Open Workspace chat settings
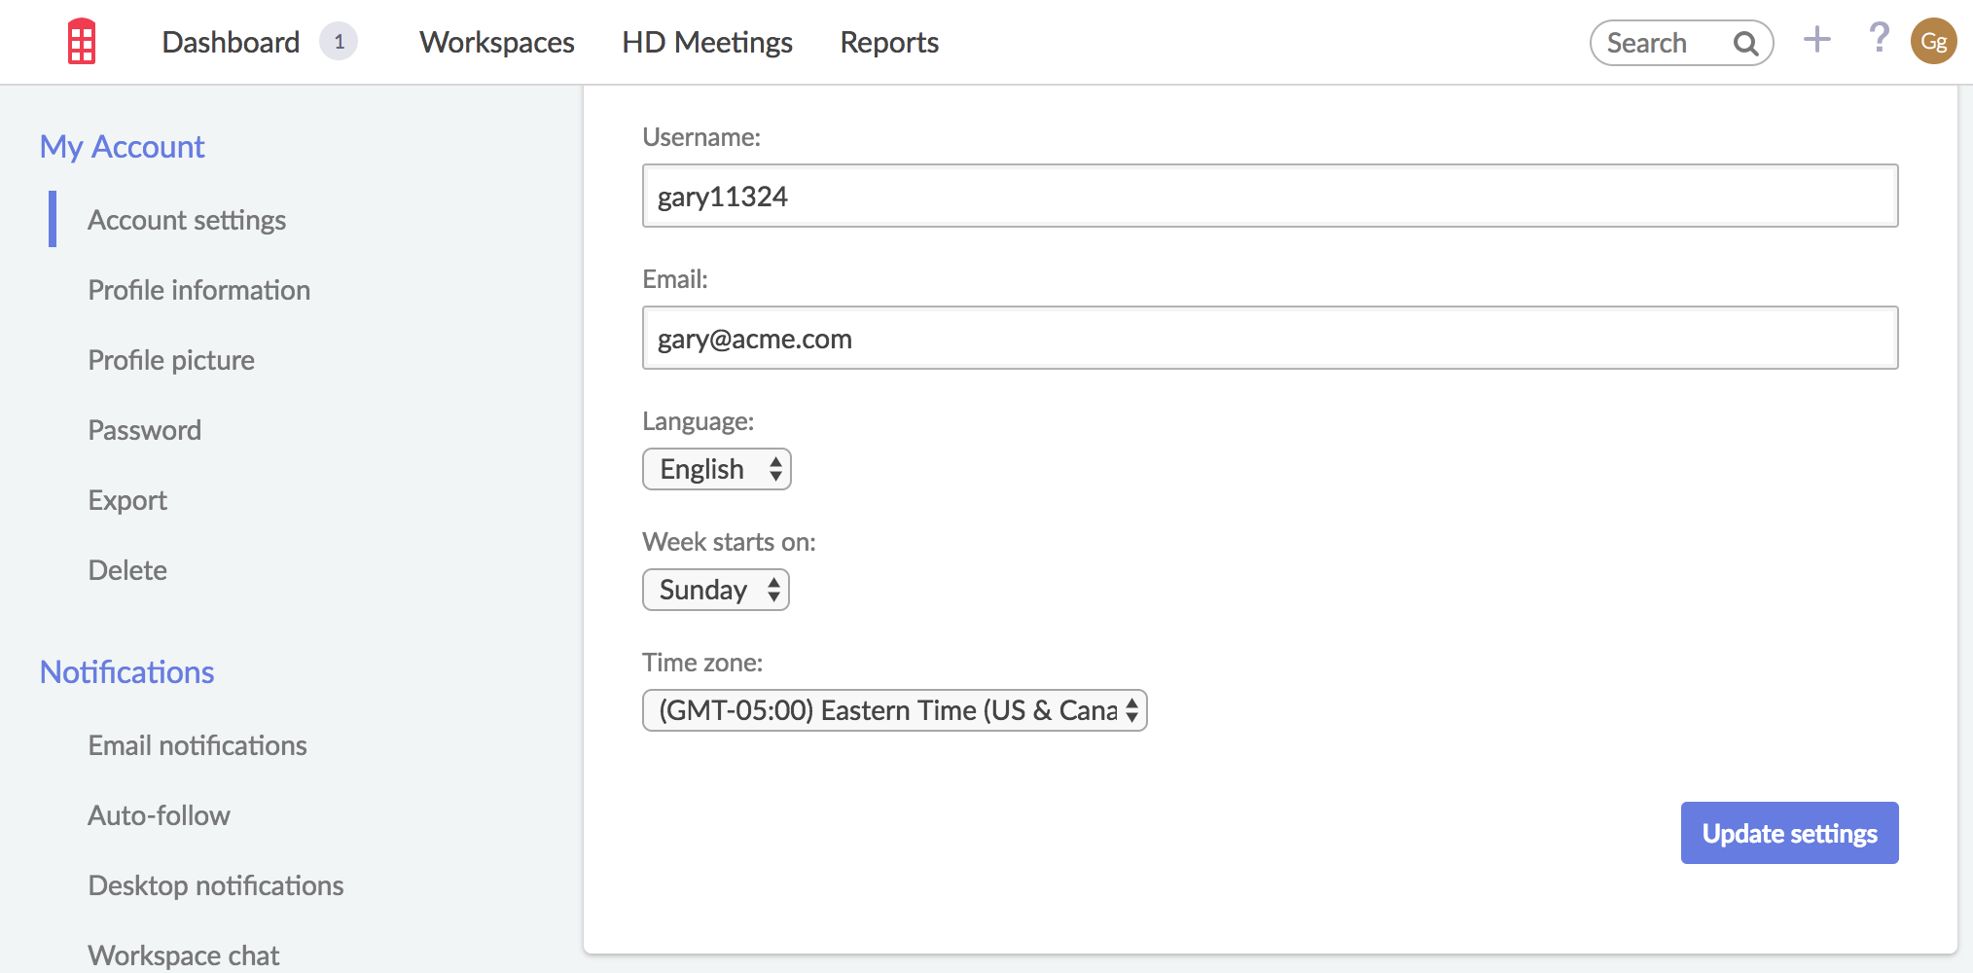 (x=184, y=955)
